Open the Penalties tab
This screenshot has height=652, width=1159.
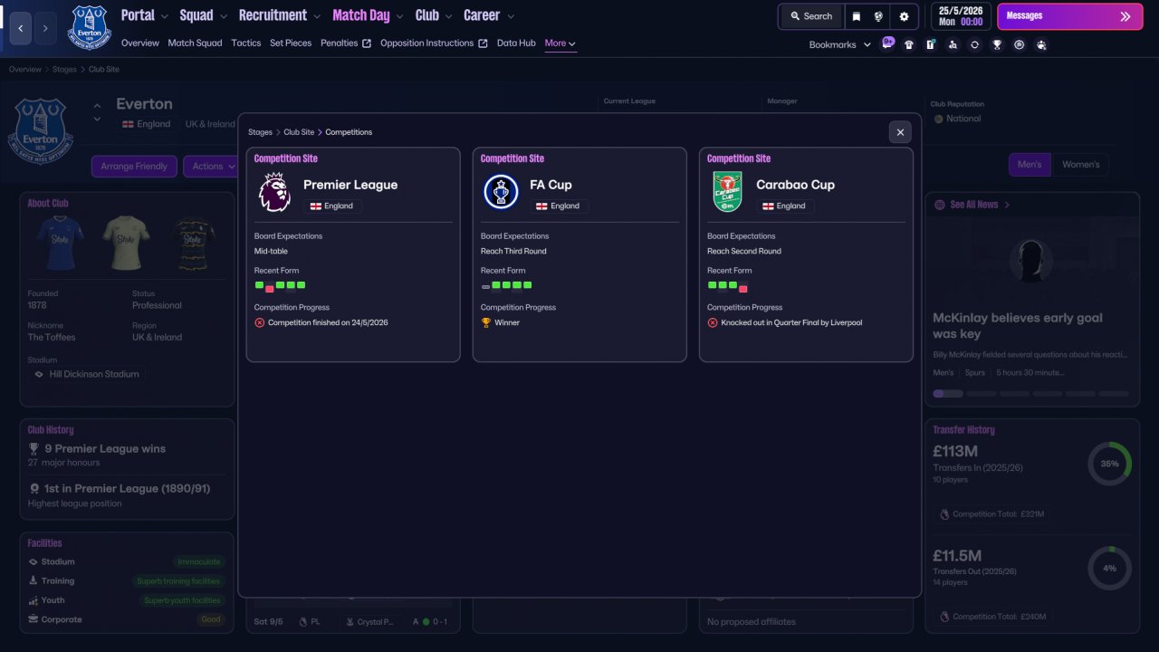(340, 43)
